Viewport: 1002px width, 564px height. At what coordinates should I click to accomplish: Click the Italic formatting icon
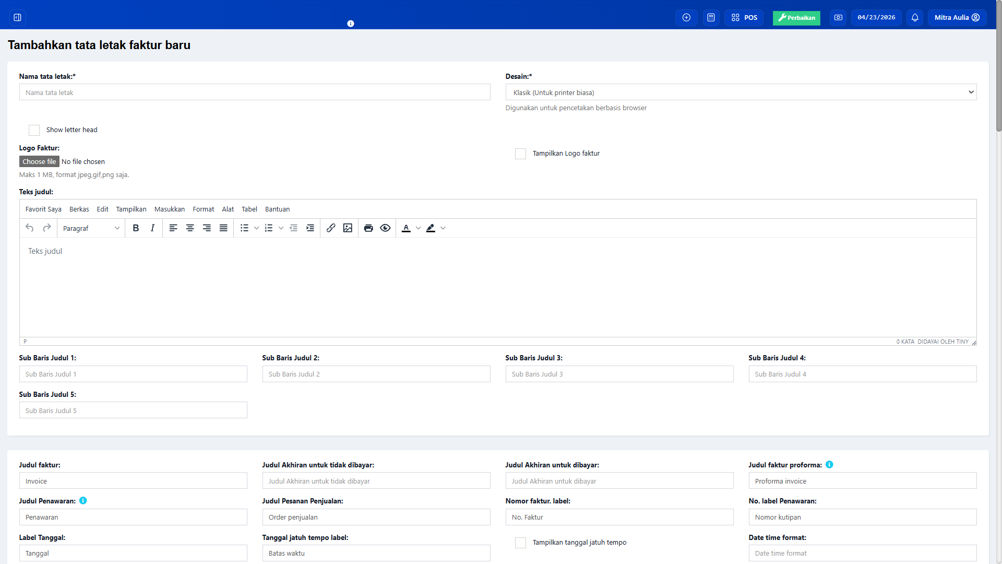coord(152,228)
